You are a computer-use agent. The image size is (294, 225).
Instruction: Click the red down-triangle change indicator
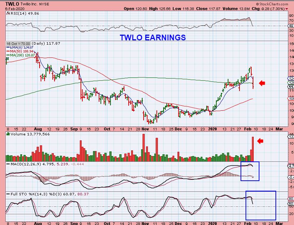pyautogui.click(x=287, y=9)
